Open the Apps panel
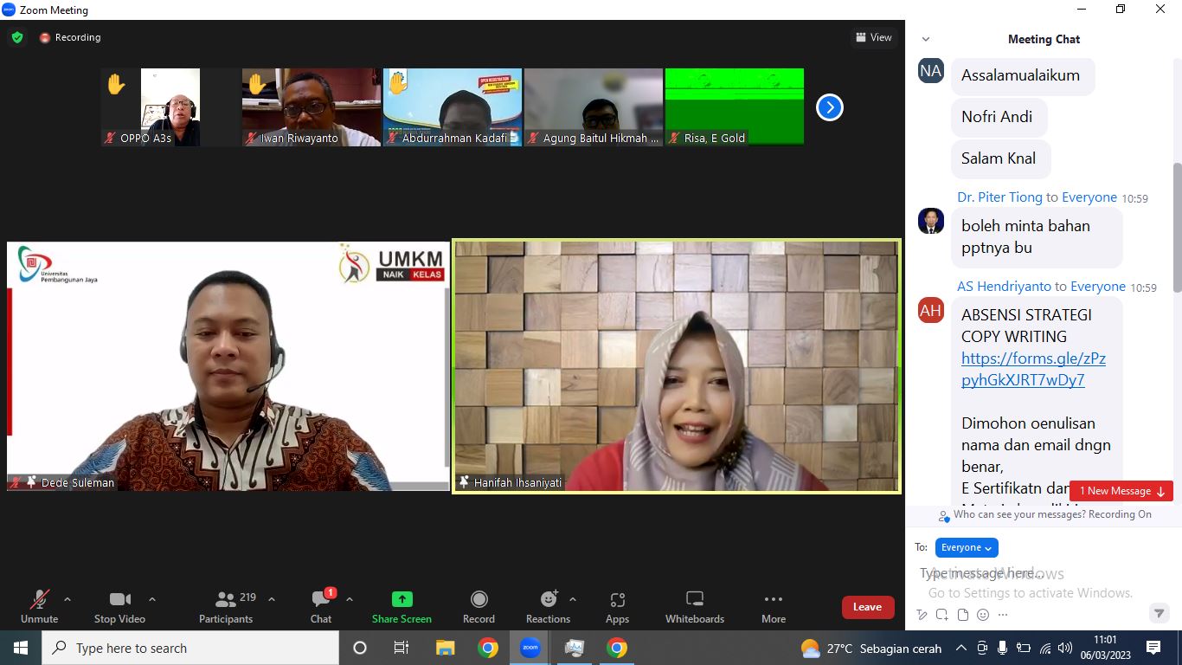The width and height of the screenshot is (1182, 665). coord(617,606)
